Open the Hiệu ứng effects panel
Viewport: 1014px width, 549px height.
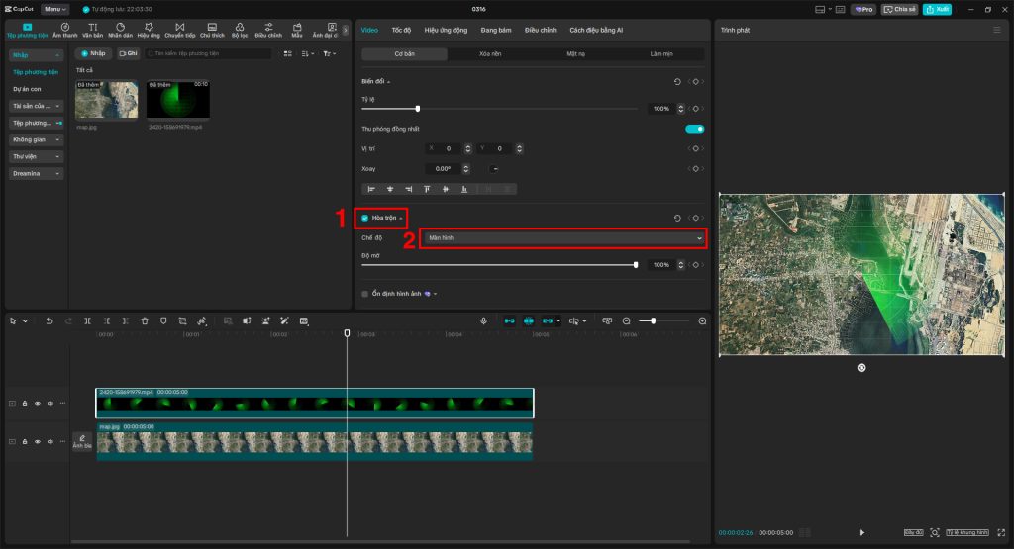tap(149, 30)
